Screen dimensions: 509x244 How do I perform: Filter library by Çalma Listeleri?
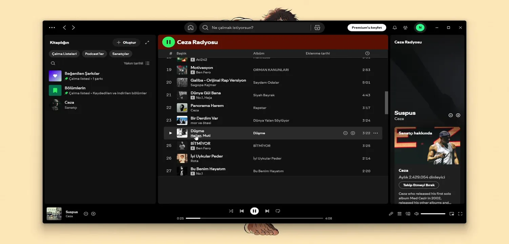64,54
